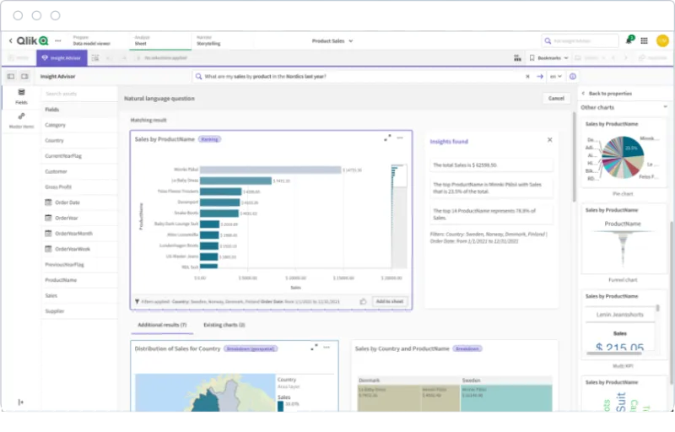
Task: Expand the Sales by ProductName chart to fullscreen
Action: click(x=387, y=138)
